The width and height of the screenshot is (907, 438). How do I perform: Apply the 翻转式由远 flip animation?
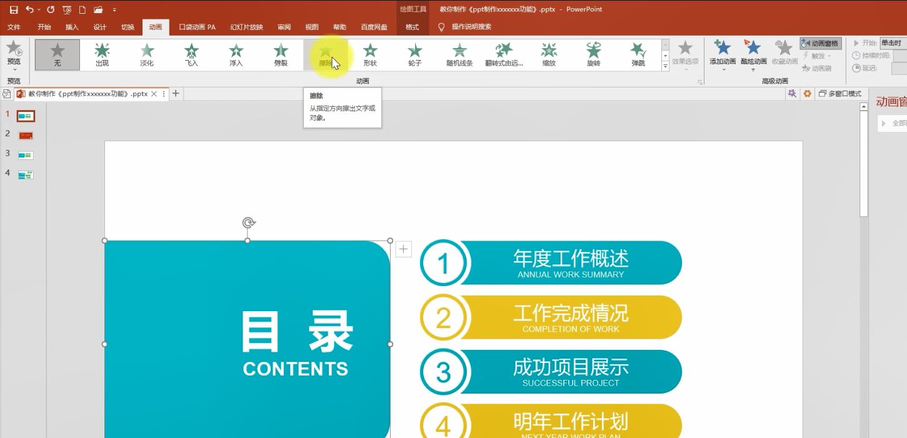[504, 54]
